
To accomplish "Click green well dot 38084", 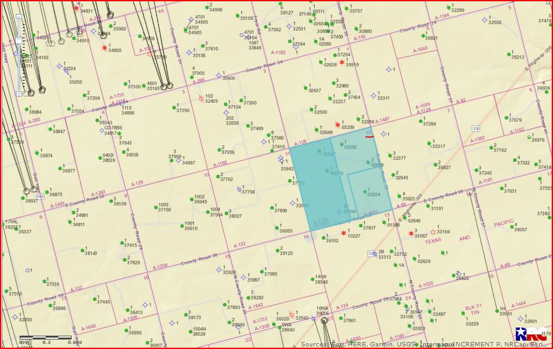I will [27, 109].
